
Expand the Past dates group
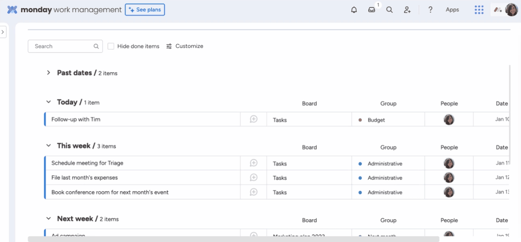coord(48,73)
